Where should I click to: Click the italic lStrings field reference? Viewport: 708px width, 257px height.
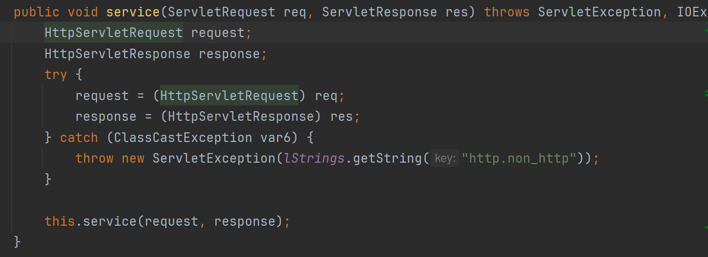[314, 158]
